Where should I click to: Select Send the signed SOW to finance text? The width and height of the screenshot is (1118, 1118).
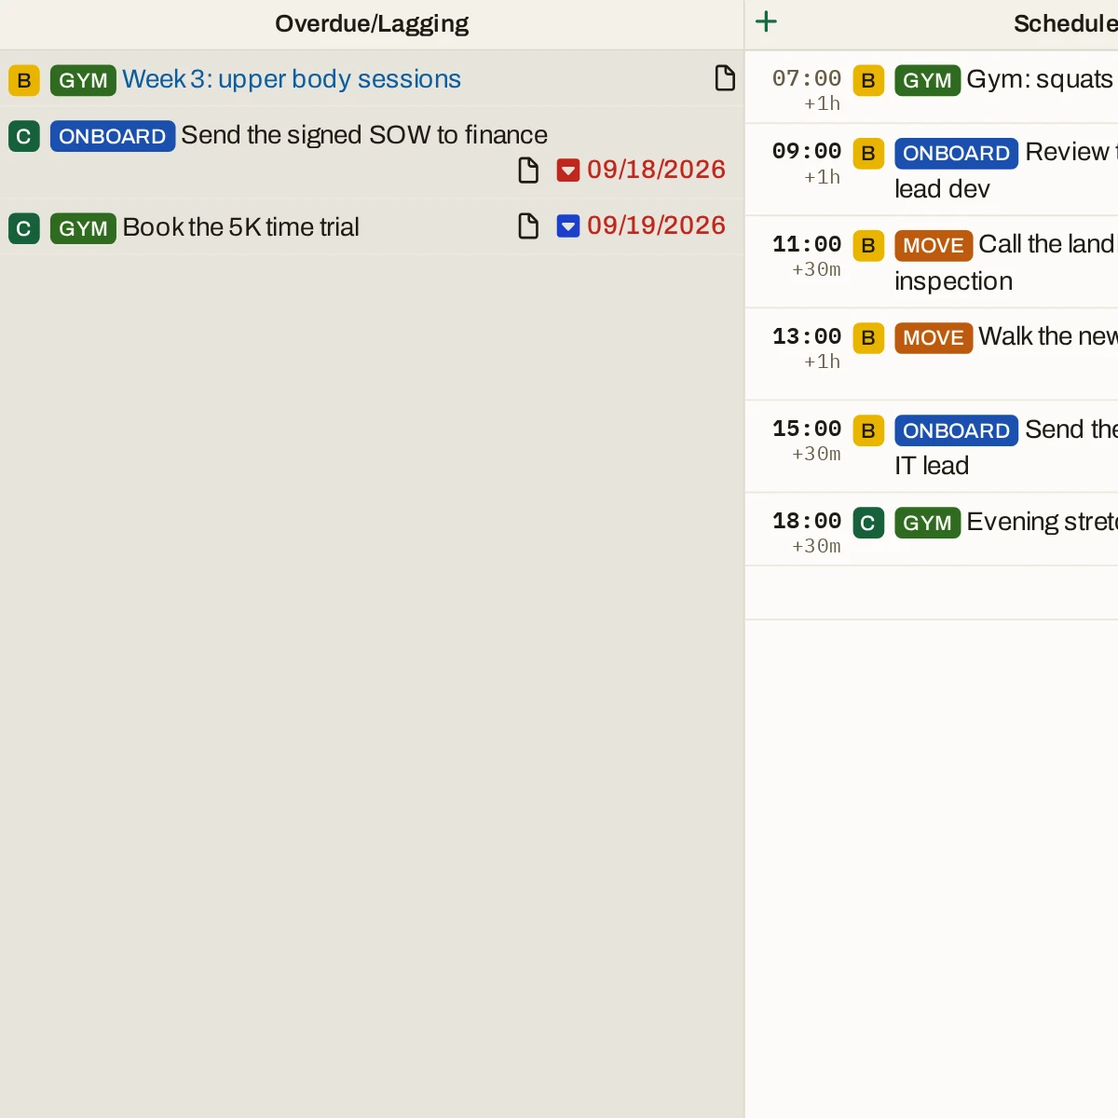(x=364, y=135)
